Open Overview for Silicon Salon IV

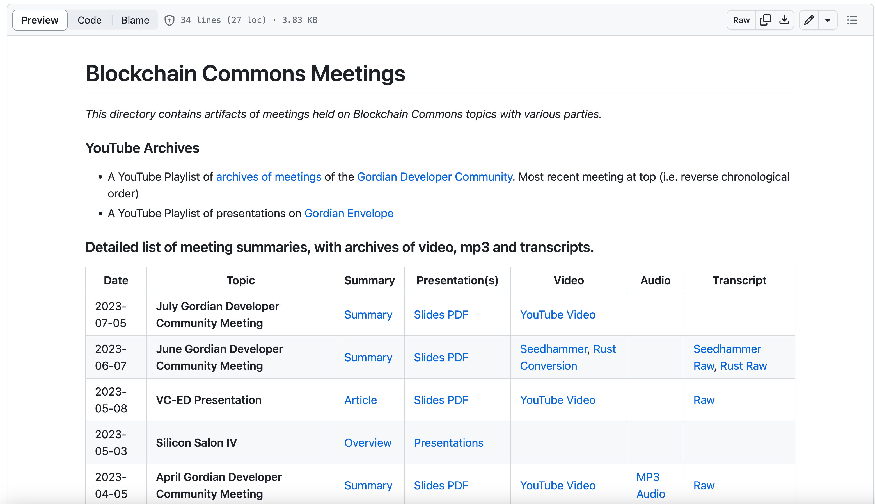368,443
